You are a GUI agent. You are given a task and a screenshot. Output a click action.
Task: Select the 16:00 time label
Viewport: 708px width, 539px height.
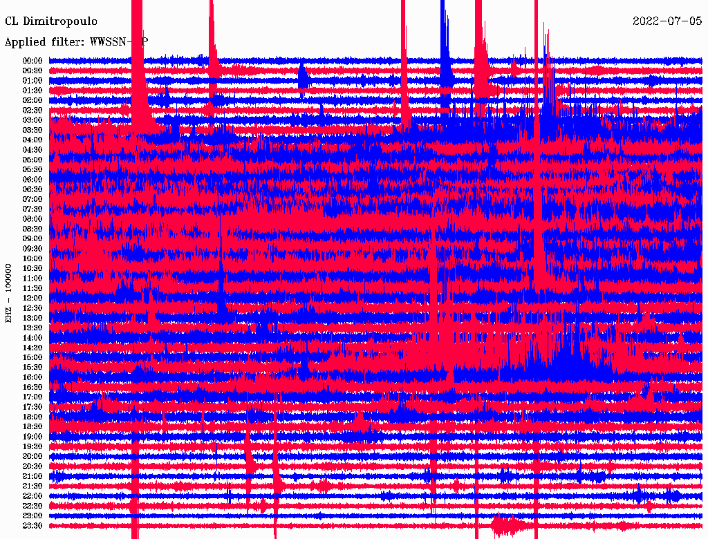(x=32, y=377)
